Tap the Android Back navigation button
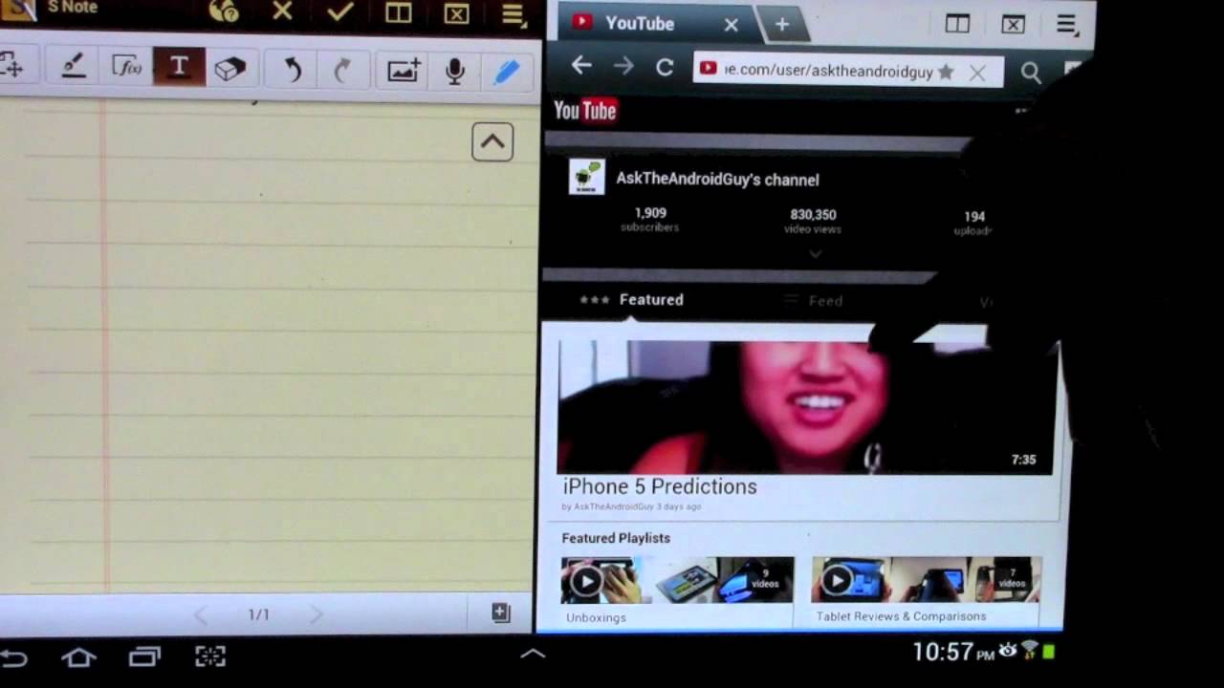 point(13,657)
